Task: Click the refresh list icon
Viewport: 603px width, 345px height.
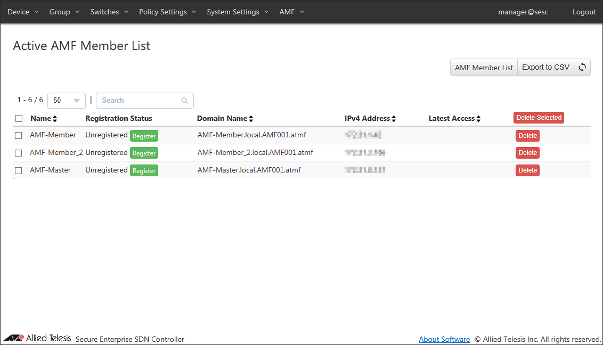Action: [x=582, y=67]
